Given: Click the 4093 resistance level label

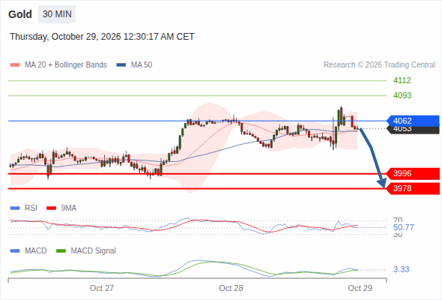Looking at the screenshot, I should pos(402,95).
